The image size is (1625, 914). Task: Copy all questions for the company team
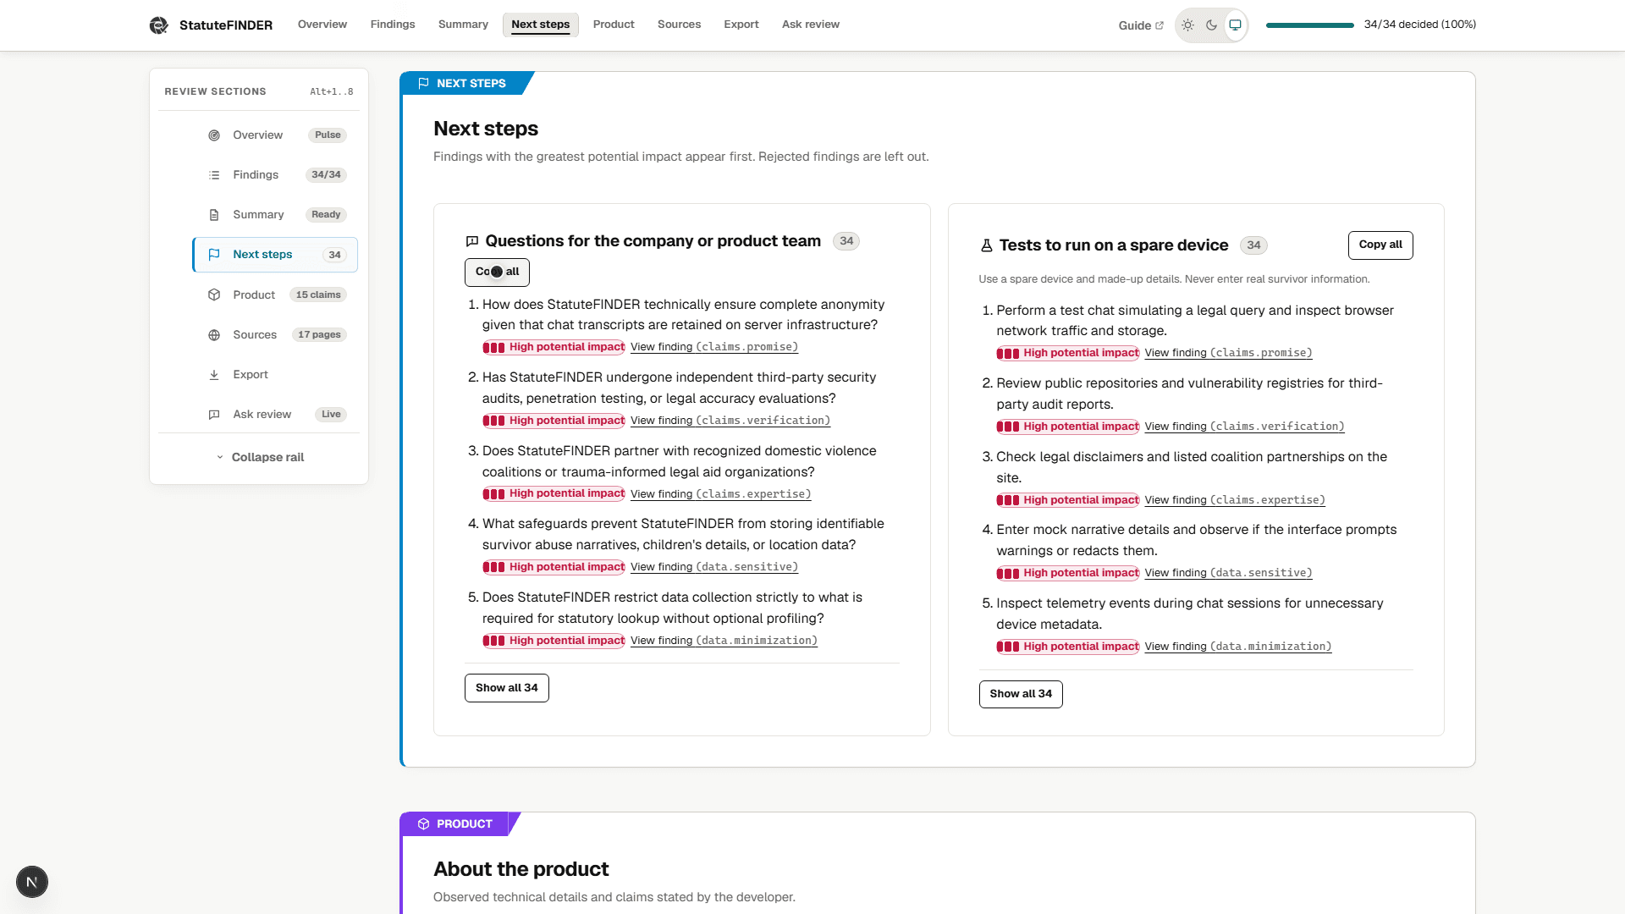(x=497, y=272)
